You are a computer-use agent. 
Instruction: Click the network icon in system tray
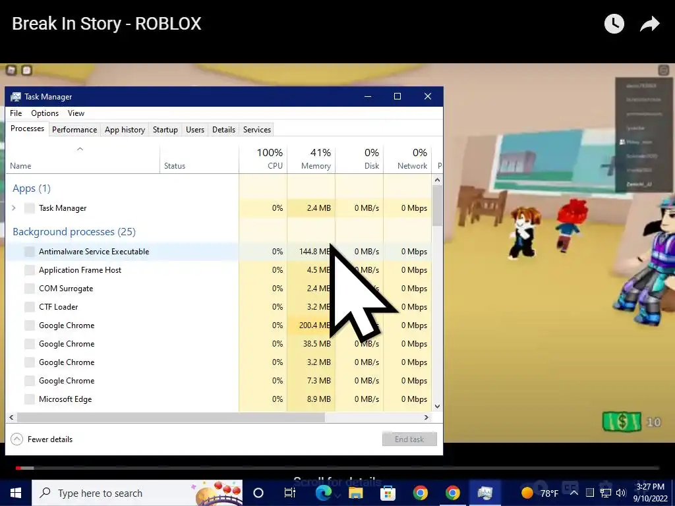[606, 493]
